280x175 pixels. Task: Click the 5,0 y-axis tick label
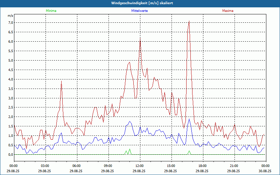coord(10,60)
